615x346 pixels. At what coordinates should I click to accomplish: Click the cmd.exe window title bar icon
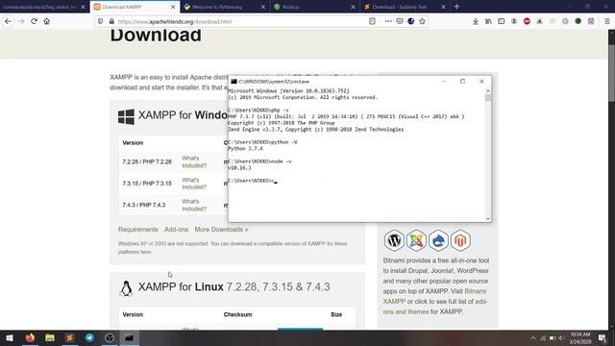(x=234, y=82)
